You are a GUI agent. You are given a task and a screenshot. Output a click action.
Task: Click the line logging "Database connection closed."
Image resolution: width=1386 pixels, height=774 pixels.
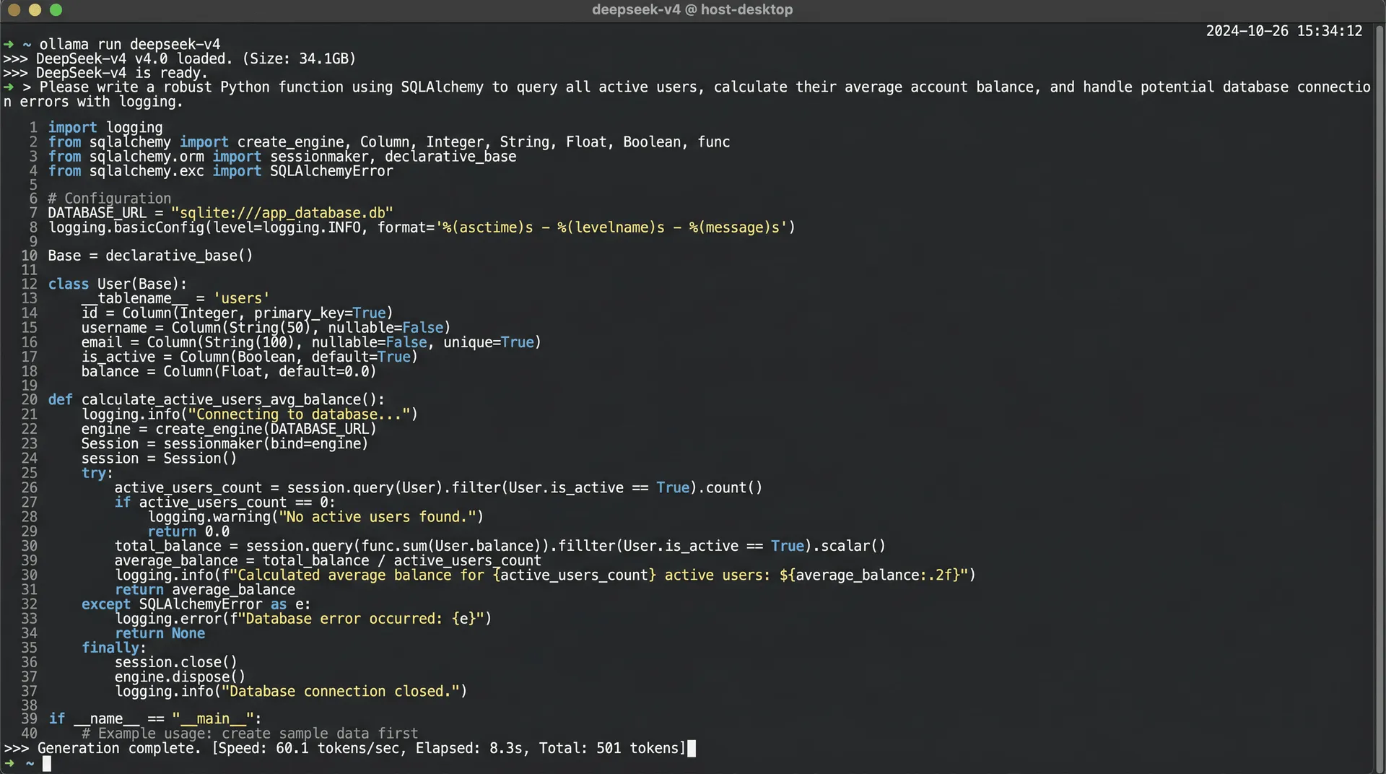click(291, 692)
